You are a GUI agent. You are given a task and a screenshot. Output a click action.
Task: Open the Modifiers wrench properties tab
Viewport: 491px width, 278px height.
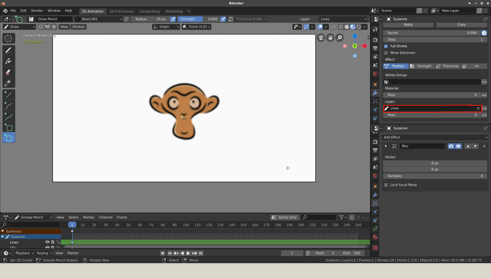point(375,93)
